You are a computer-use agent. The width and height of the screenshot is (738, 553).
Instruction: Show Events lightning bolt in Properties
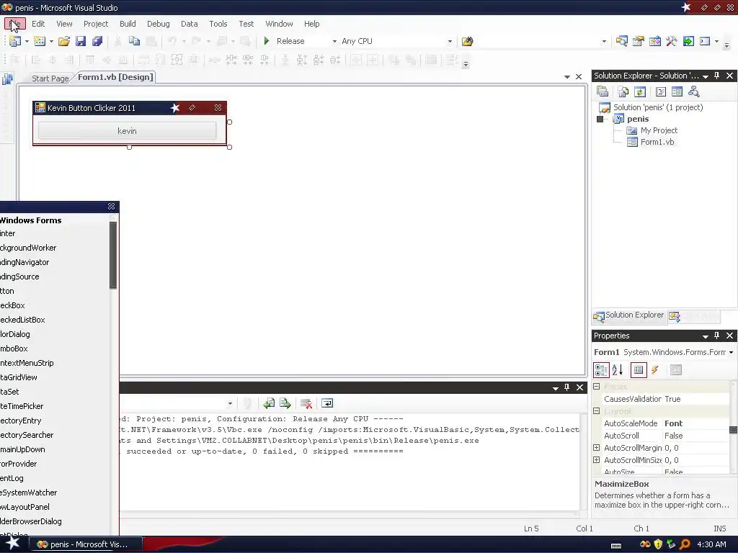point(654,370)
